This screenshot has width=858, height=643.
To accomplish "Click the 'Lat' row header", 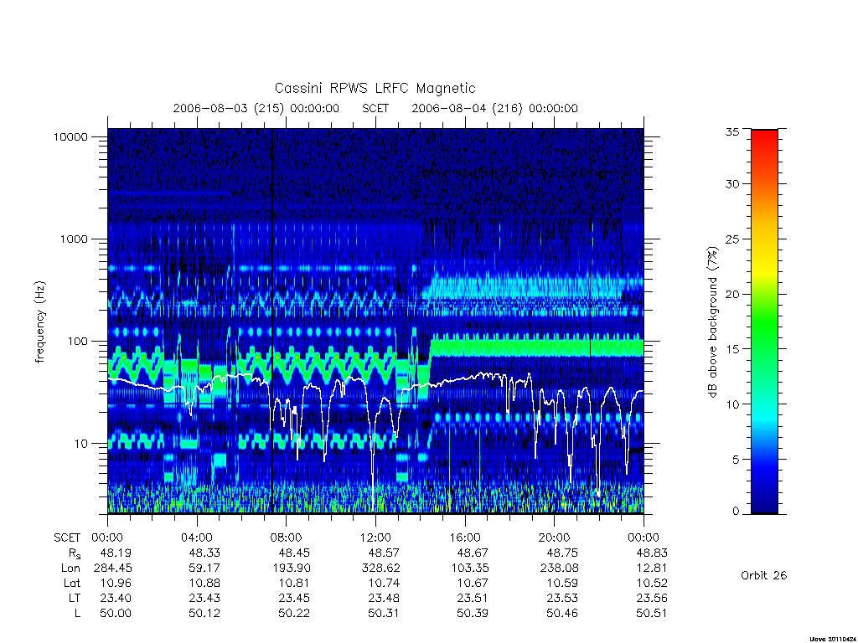I will click(x=72, y=583).
